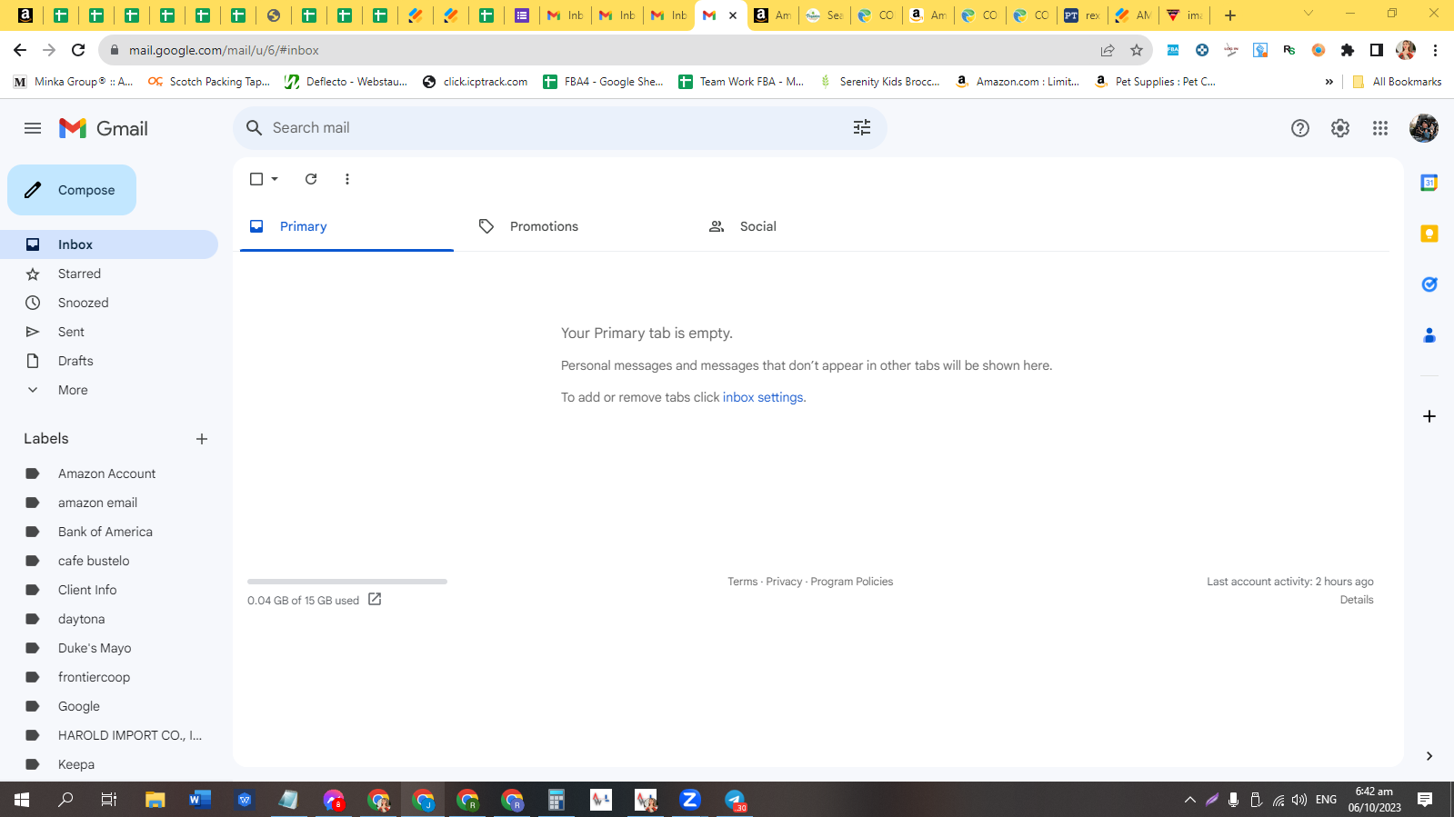Click the browser address bar URL
The height and width of the screenshot is (817, 1454).
(x=224, y=50)
